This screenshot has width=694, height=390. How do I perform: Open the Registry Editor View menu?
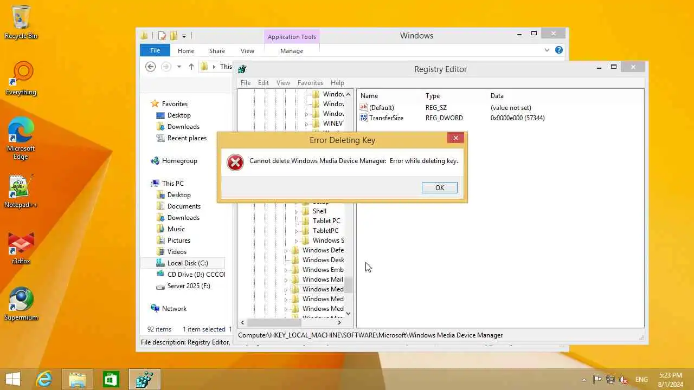283,83
